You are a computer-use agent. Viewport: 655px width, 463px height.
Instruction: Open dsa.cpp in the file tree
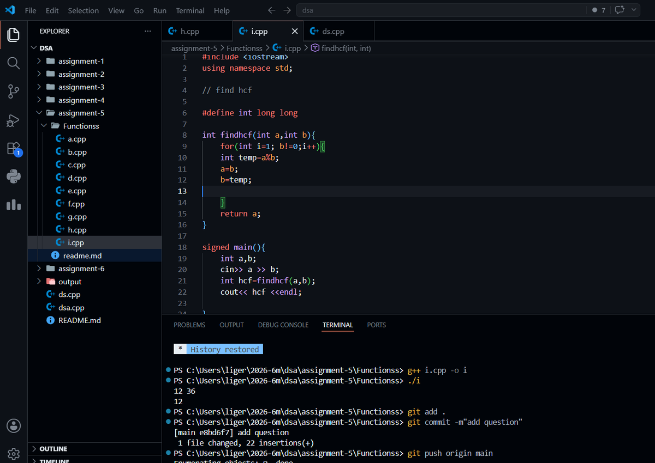tap(94, 308)
